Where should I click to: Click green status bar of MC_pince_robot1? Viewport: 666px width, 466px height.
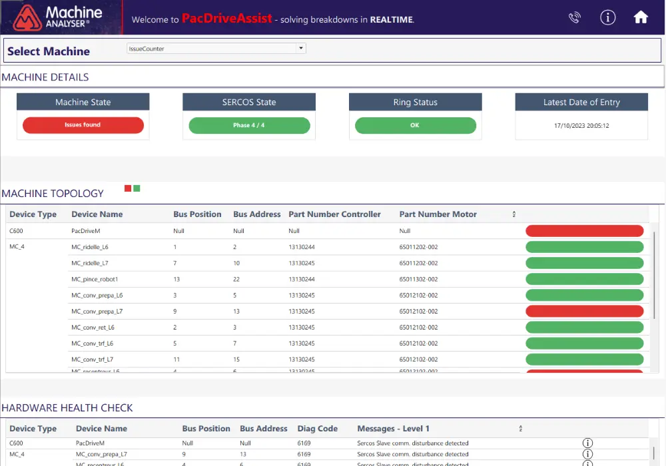click(x=585, y=279)
